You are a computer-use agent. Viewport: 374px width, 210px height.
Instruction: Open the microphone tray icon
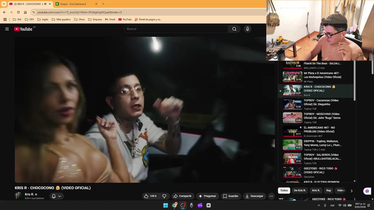325,205
